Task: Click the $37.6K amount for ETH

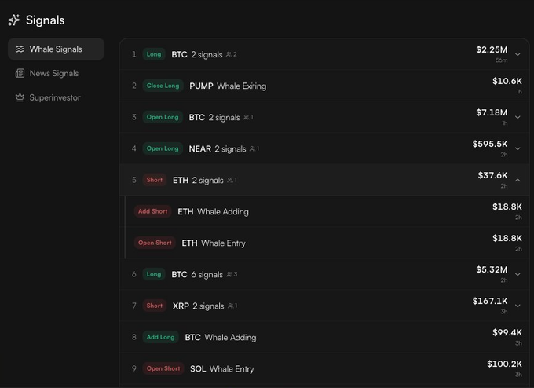Action: (x=492, y=175)
